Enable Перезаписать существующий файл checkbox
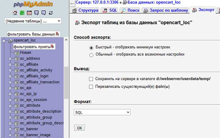The width and height of the screenshot is (220, 138). [x=91, y=87]
